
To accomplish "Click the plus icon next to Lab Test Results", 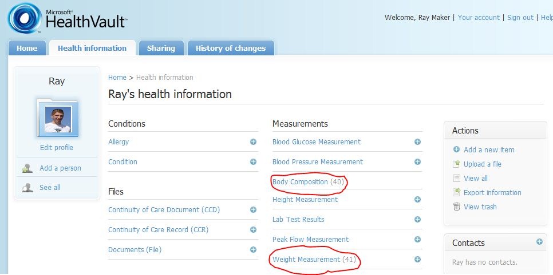I will [417, 220].
